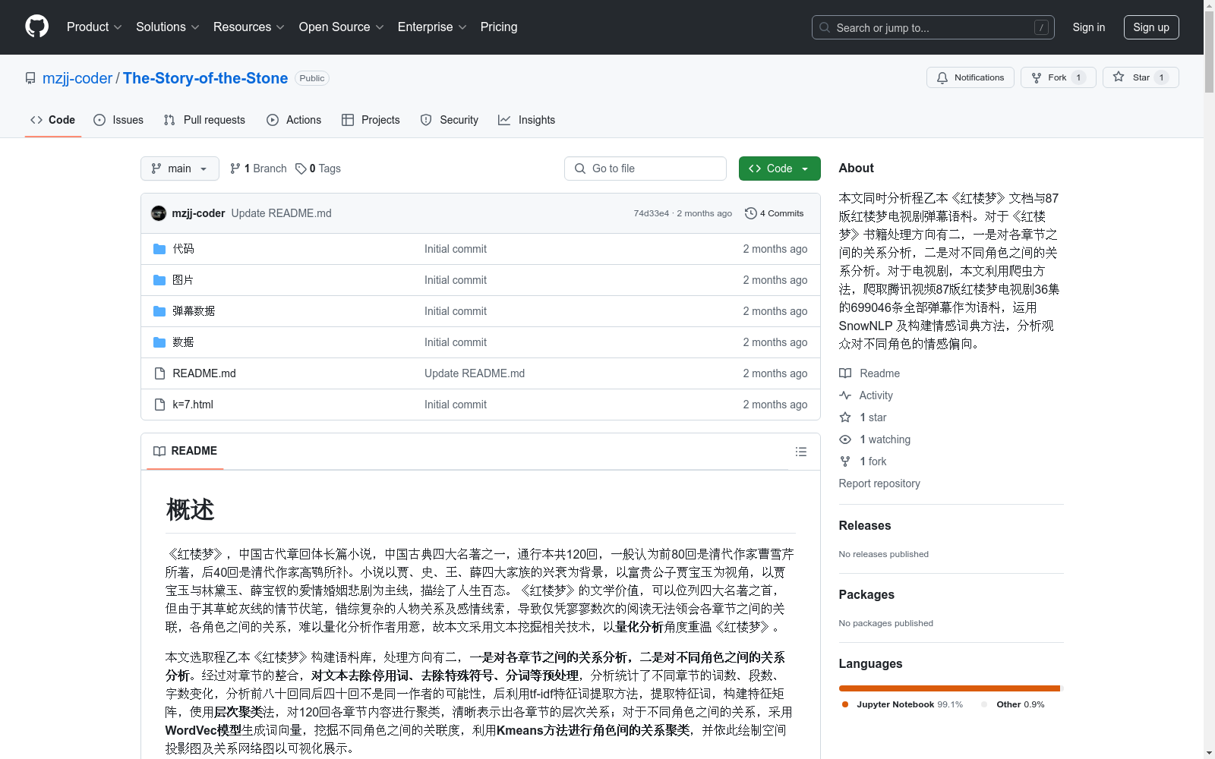The image size is (1215, 759).
Task: Expand the main branch dropdown
Action: pos(179,168)
